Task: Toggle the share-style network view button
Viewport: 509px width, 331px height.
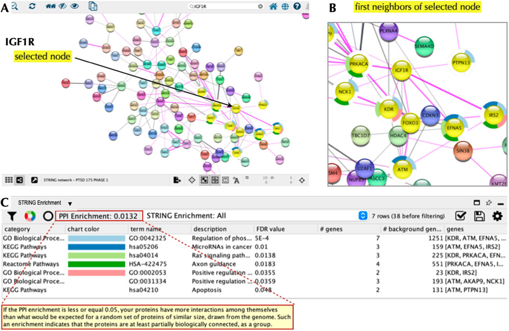Action: (x=20, y=180)
